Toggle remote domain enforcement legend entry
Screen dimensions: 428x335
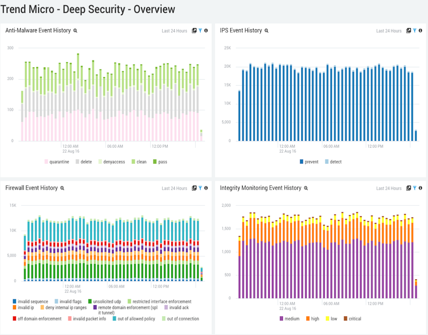[x=125, y=310]
